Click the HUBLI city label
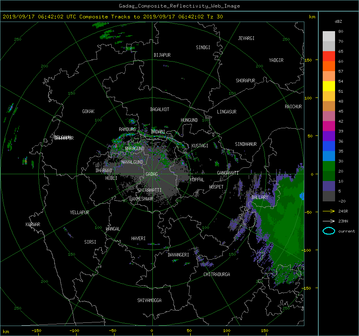 pyautogui.click(x=111, y=178)
